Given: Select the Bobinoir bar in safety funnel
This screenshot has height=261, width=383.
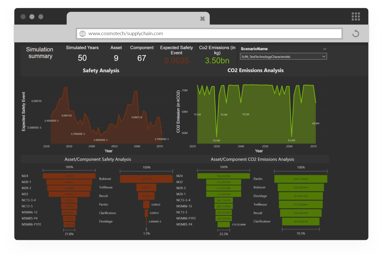Looking at the screenshot, I should click(x=146, y=179).
